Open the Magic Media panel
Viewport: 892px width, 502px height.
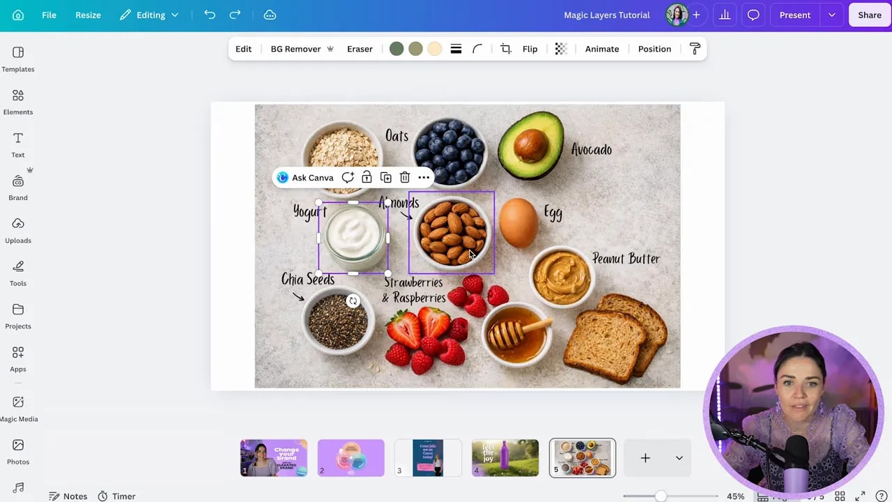(x=18, y=409)
